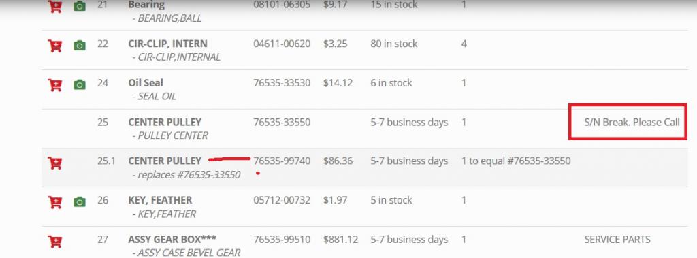Select part number 76535-99740
Screen dimensions: 697x258
click(x=282, y=161)
